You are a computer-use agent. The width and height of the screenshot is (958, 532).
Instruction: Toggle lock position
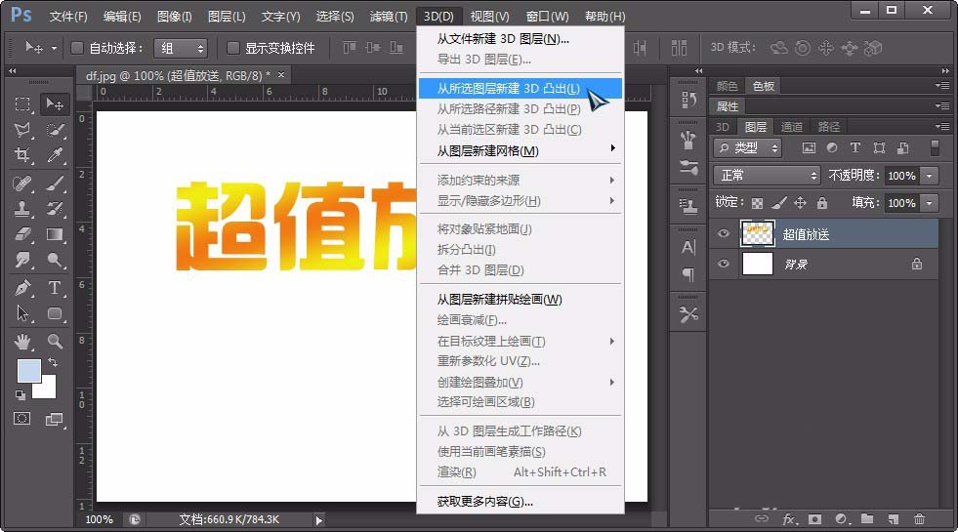tap(801, 202)
